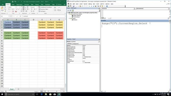Select red cell G7 Content
171x96 pixels.
(x=59, y=38)
